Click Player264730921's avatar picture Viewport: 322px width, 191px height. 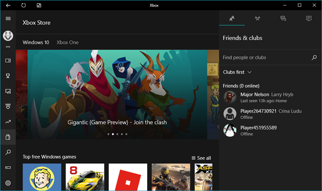(230, 114)
